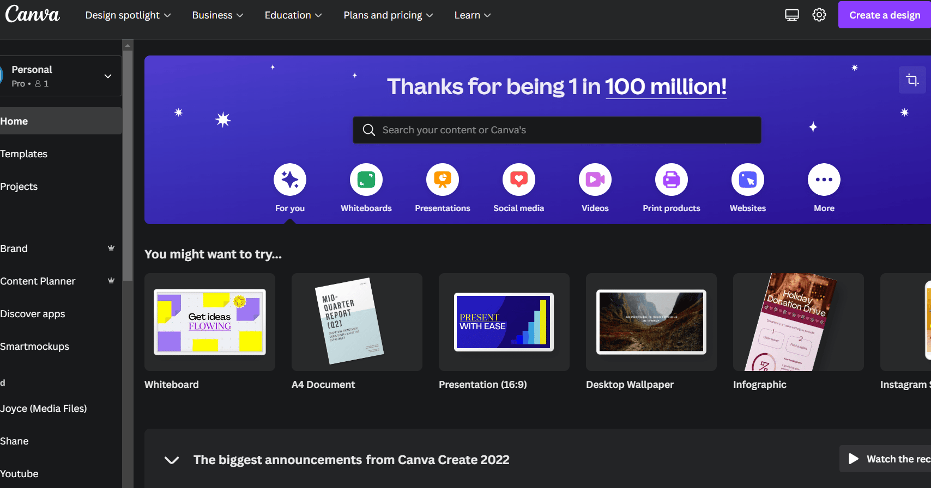Select the Websites cursor icon
Image resolution: width=931 pixels, height=488 pixels.
click(748, 180)
